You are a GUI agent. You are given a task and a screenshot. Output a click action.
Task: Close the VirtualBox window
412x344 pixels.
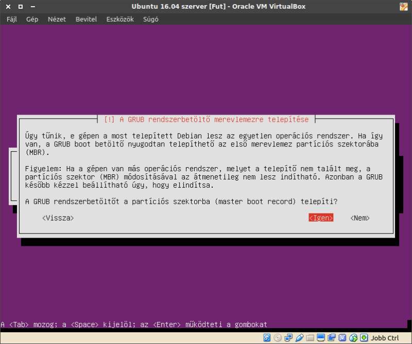8,7
